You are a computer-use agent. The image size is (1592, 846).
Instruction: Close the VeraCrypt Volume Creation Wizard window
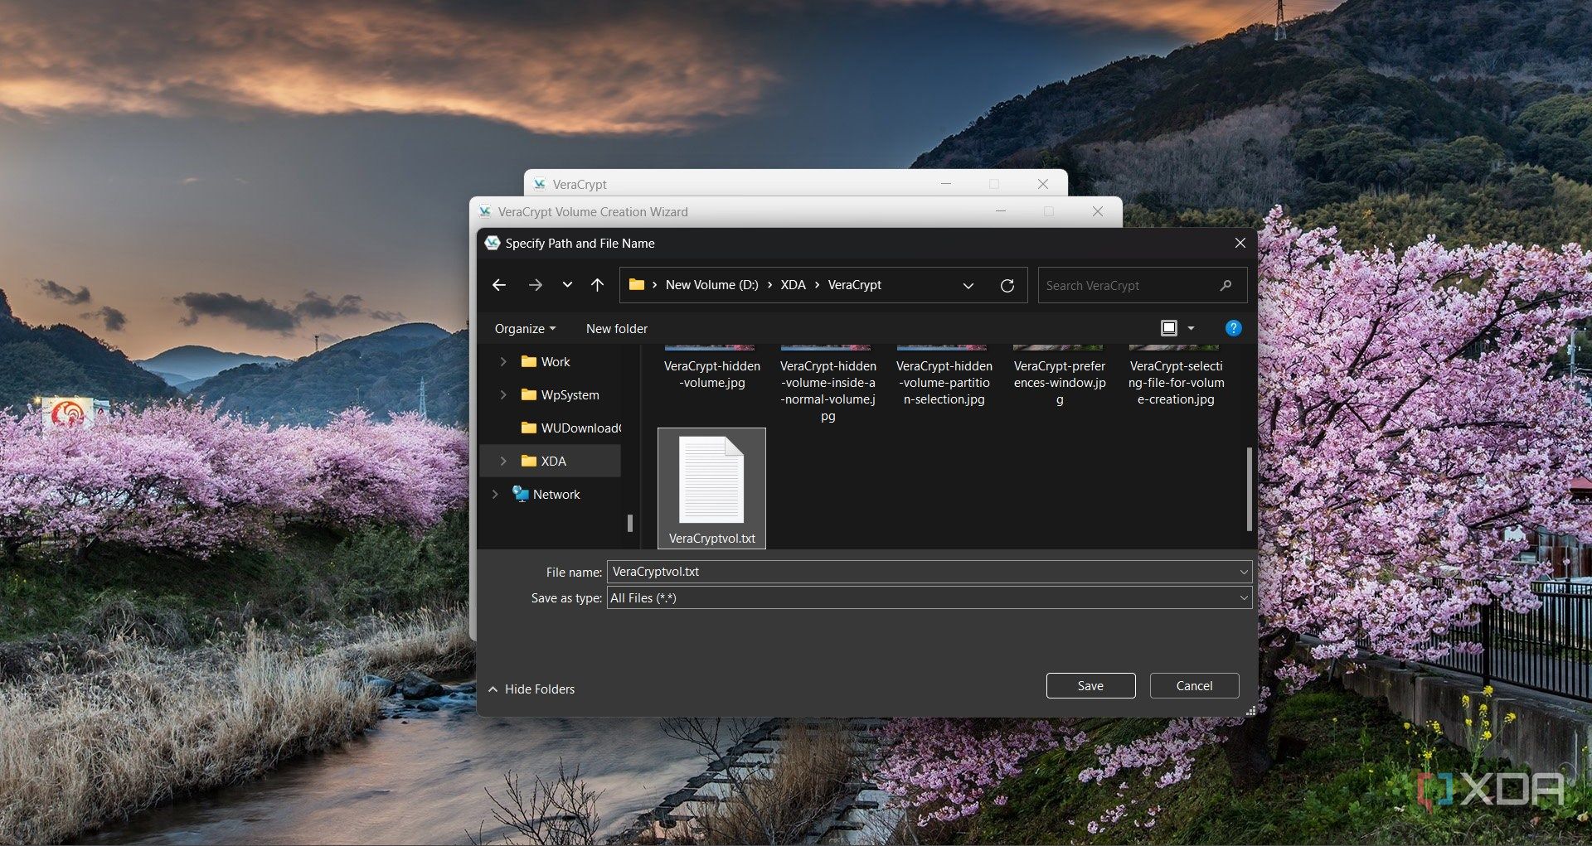1098,211
